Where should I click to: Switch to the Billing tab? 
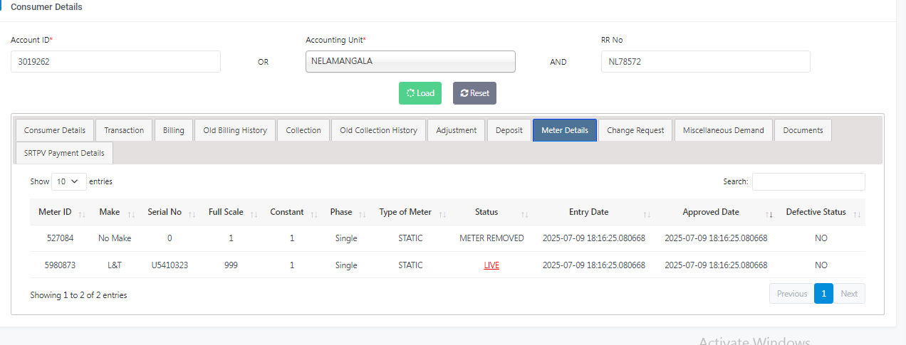[x=173, y=130]
